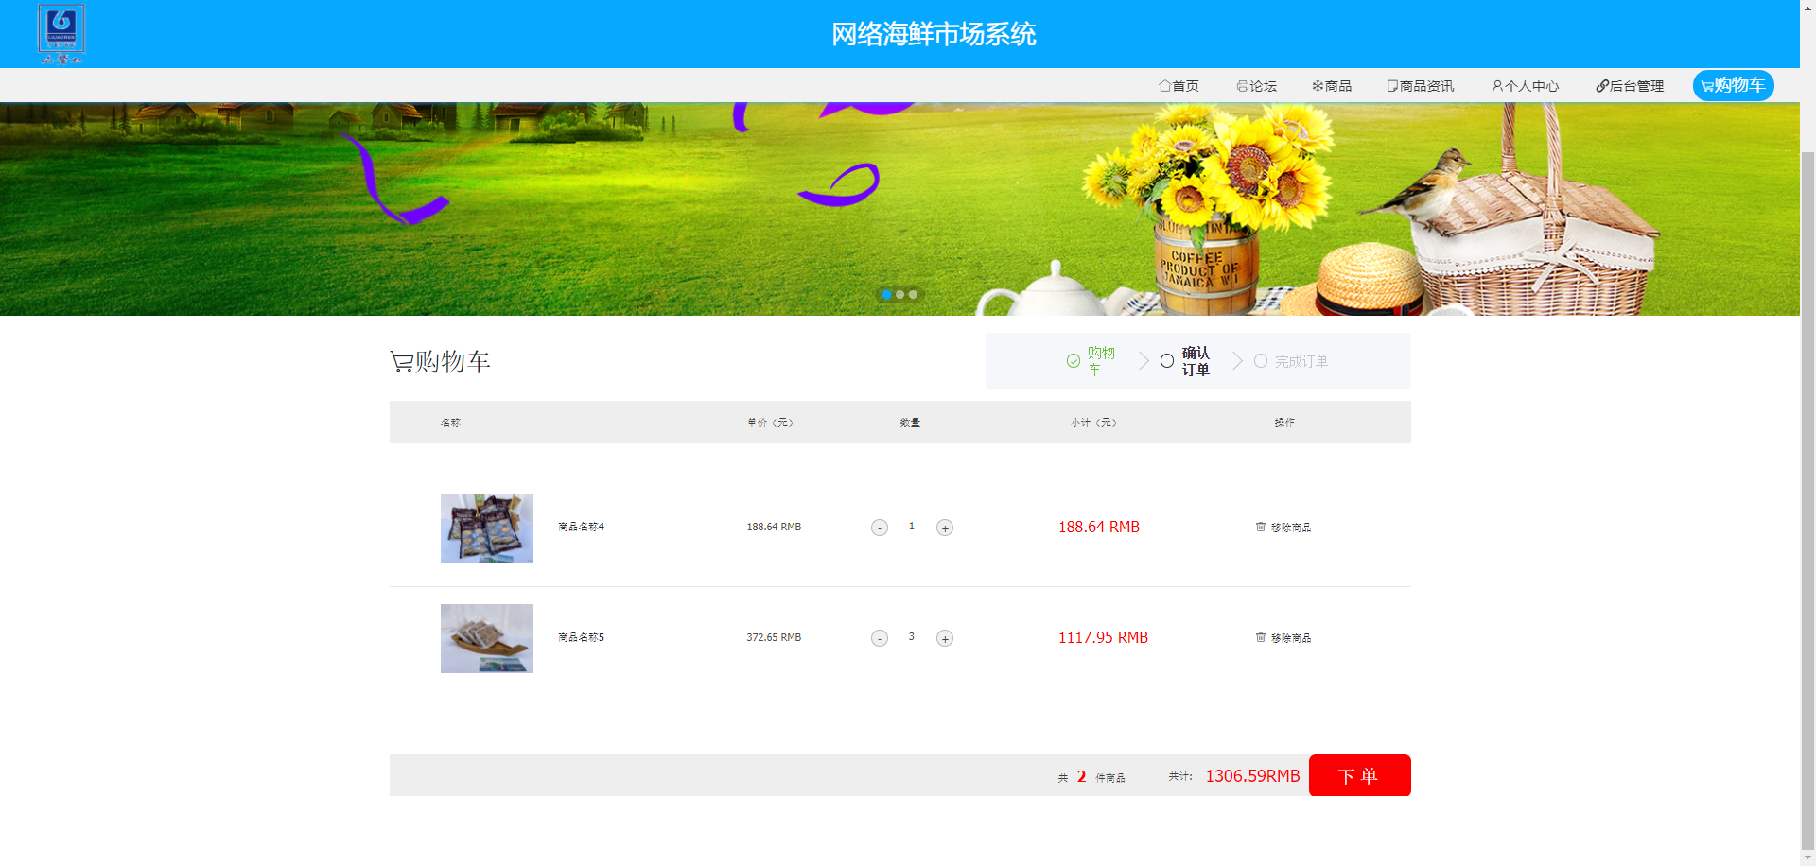Click the cart icon beside 购物车 heading
This screenshot has height=866, width=1816.
tap(401, 361)
